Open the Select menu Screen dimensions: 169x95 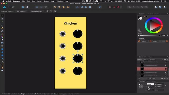point(46,1)
